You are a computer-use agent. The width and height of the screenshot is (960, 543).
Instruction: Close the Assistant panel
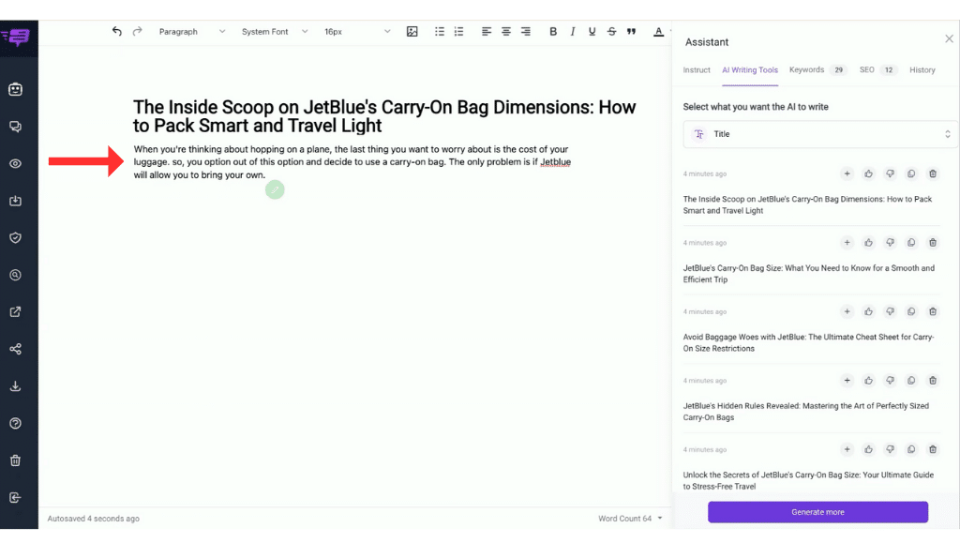[x=949, y=38]
